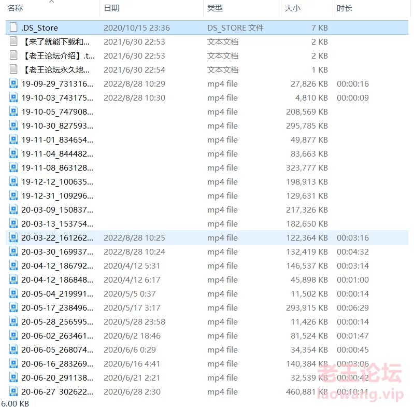Click the sort arrow above 名称 column
The height and width of the screenshot is (407, 414).
[51, 2]
